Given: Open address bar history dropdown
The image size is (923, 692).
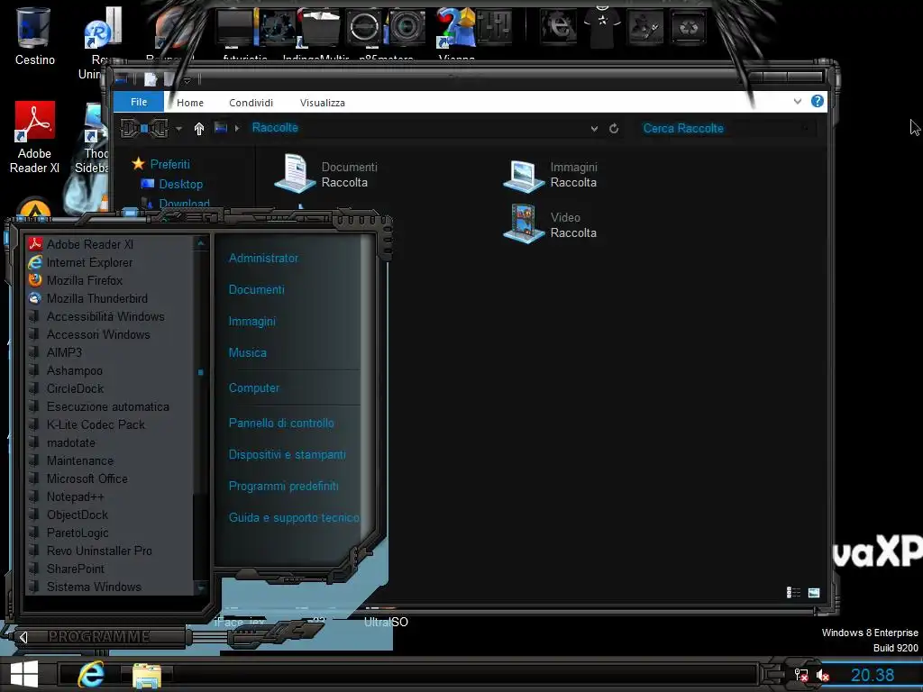Looking at the screenshot, I should coord(595,128).
